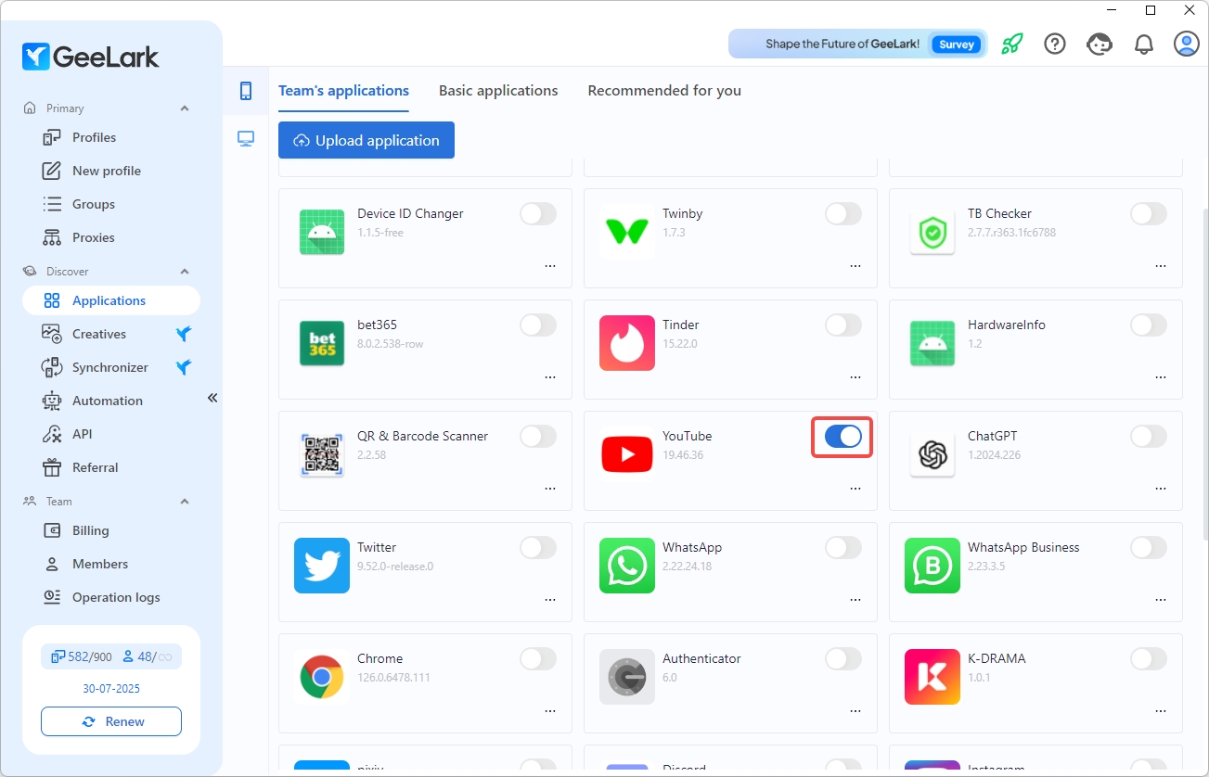Click the HardwareInfo android icon
This screenshot has height=777, width=1209.
932,343
